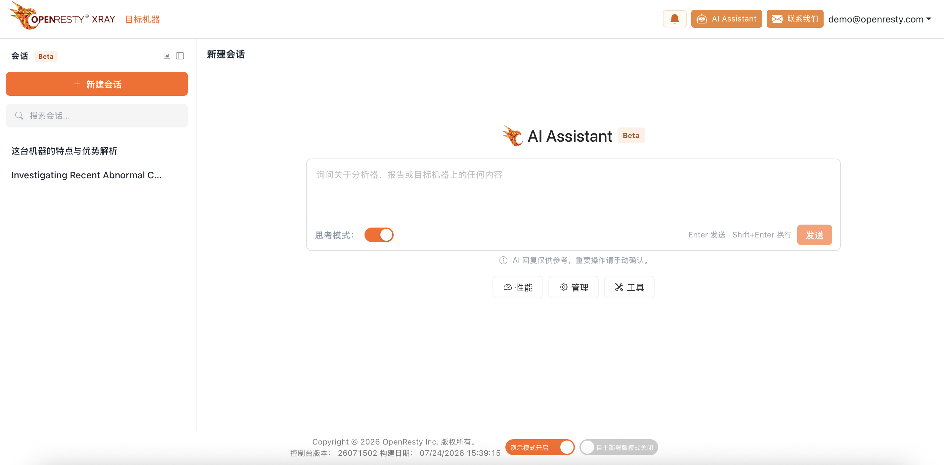944x465 pixels.
Task: Open conversation Investigating Recent Abnormal C...
Action: [86, 175]
